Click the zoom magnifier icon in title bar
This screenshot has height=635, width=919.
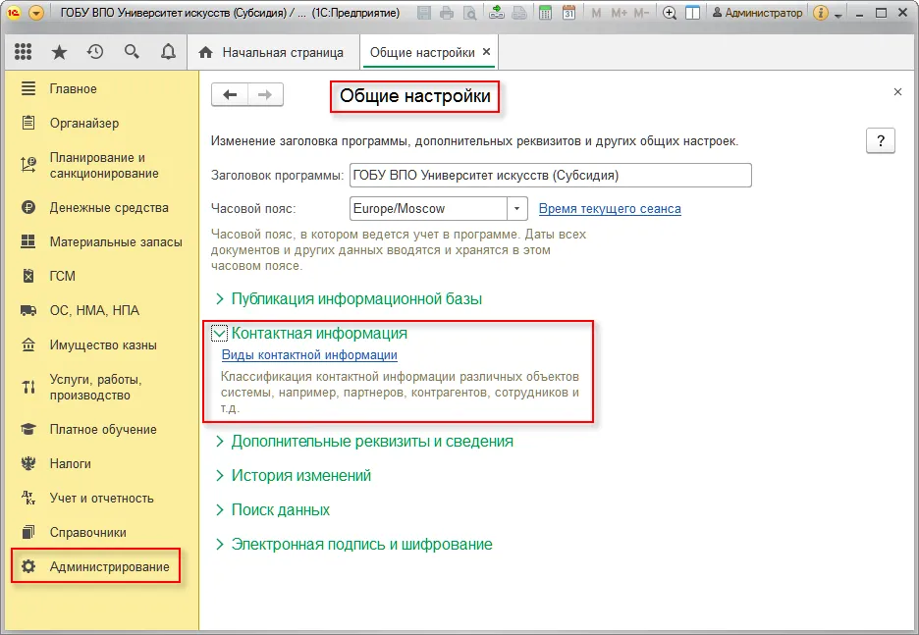pyautogui.click(x=670, y=13)
